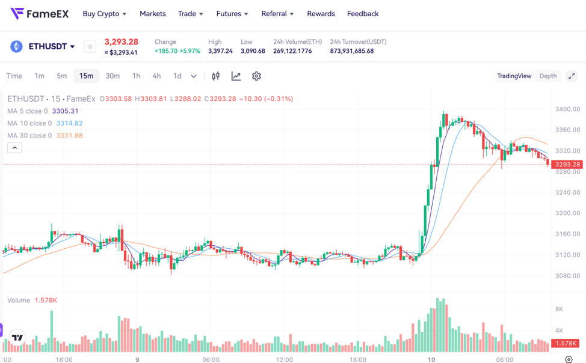Click the time icon before interval buttons
Viewport: 586px width, 363px height.
pos(14,76)
